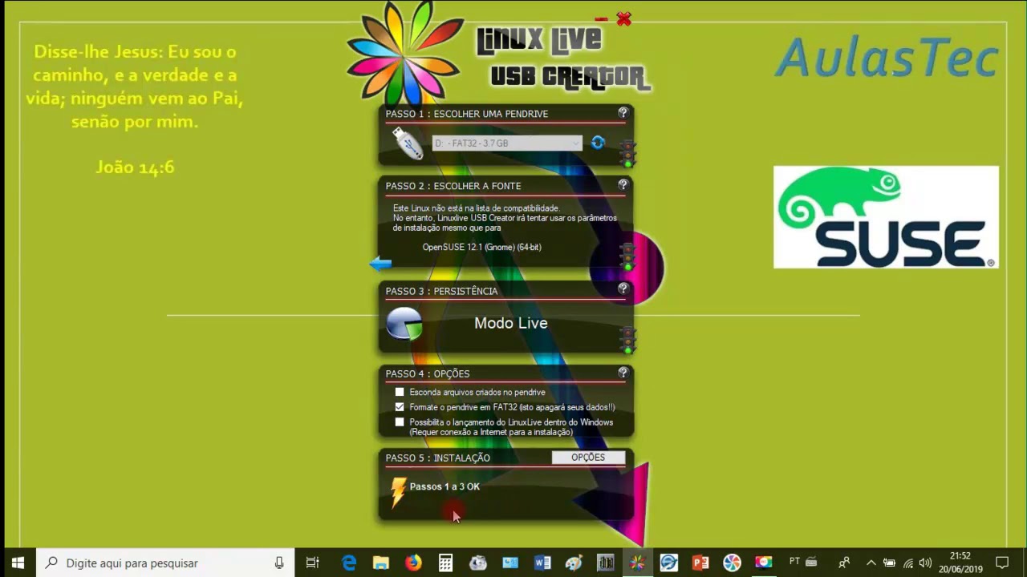Click the persistence pie chart icon
This screenshot has height=577, width=1027.
click(404, 324)
